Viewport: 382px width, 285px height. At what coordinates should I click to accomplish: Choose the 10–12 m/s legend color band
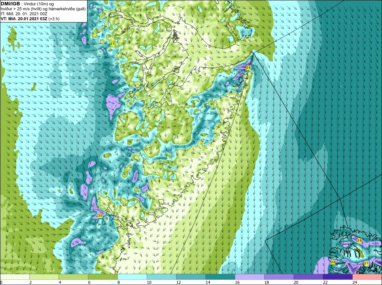[x=162, y=277]
